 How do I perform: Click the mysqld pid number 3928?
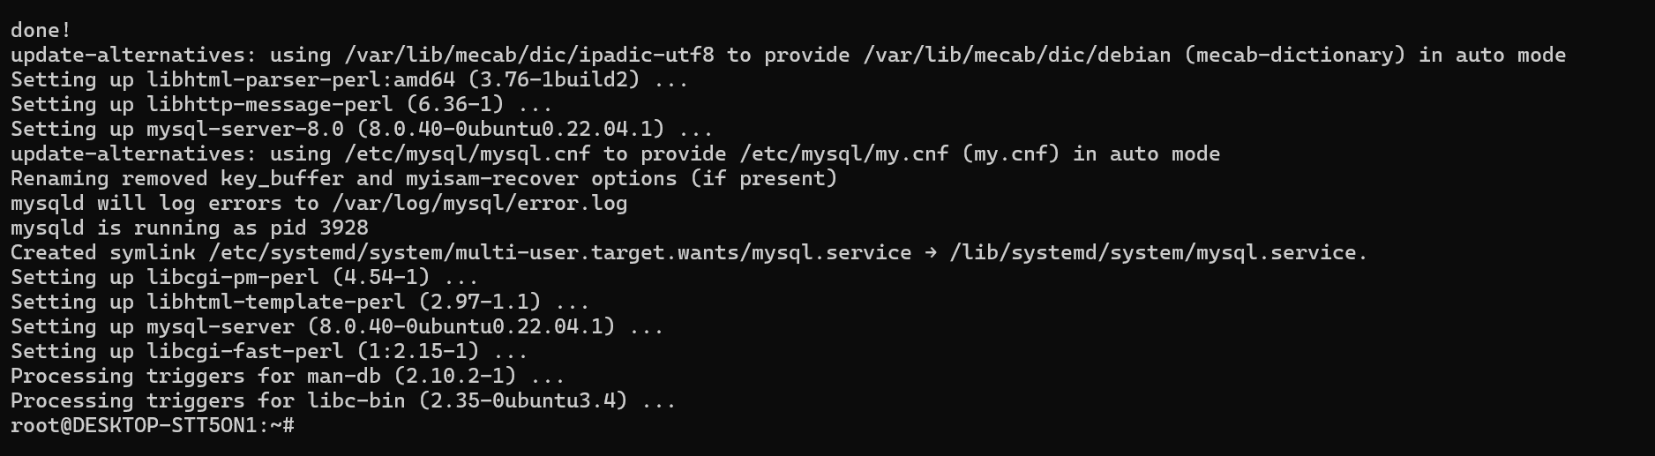344,228
